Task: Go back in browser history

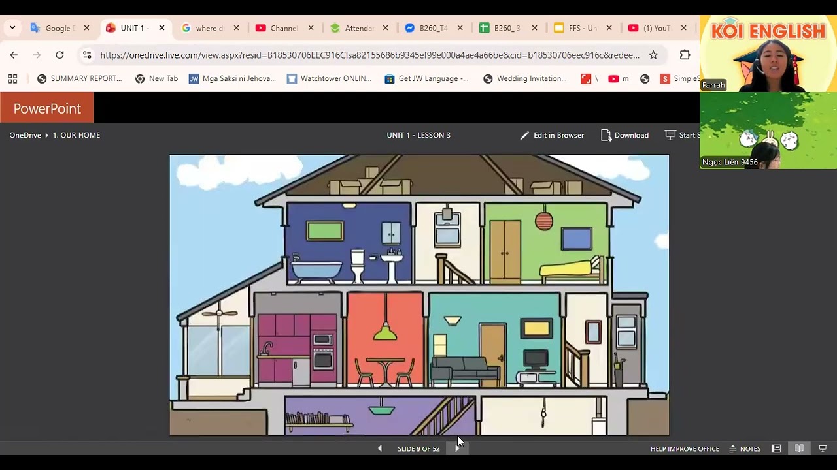Action: (14, 55)
